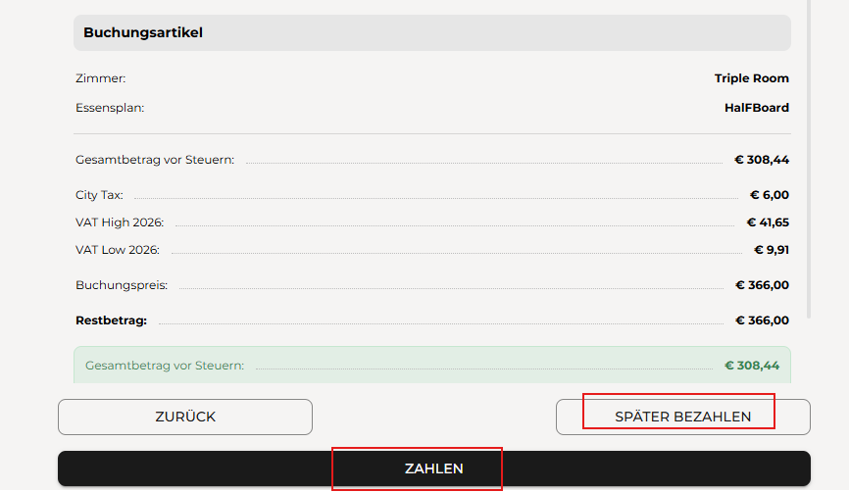Select the City Tax amount € 6,00

click(x=769, y=195)
